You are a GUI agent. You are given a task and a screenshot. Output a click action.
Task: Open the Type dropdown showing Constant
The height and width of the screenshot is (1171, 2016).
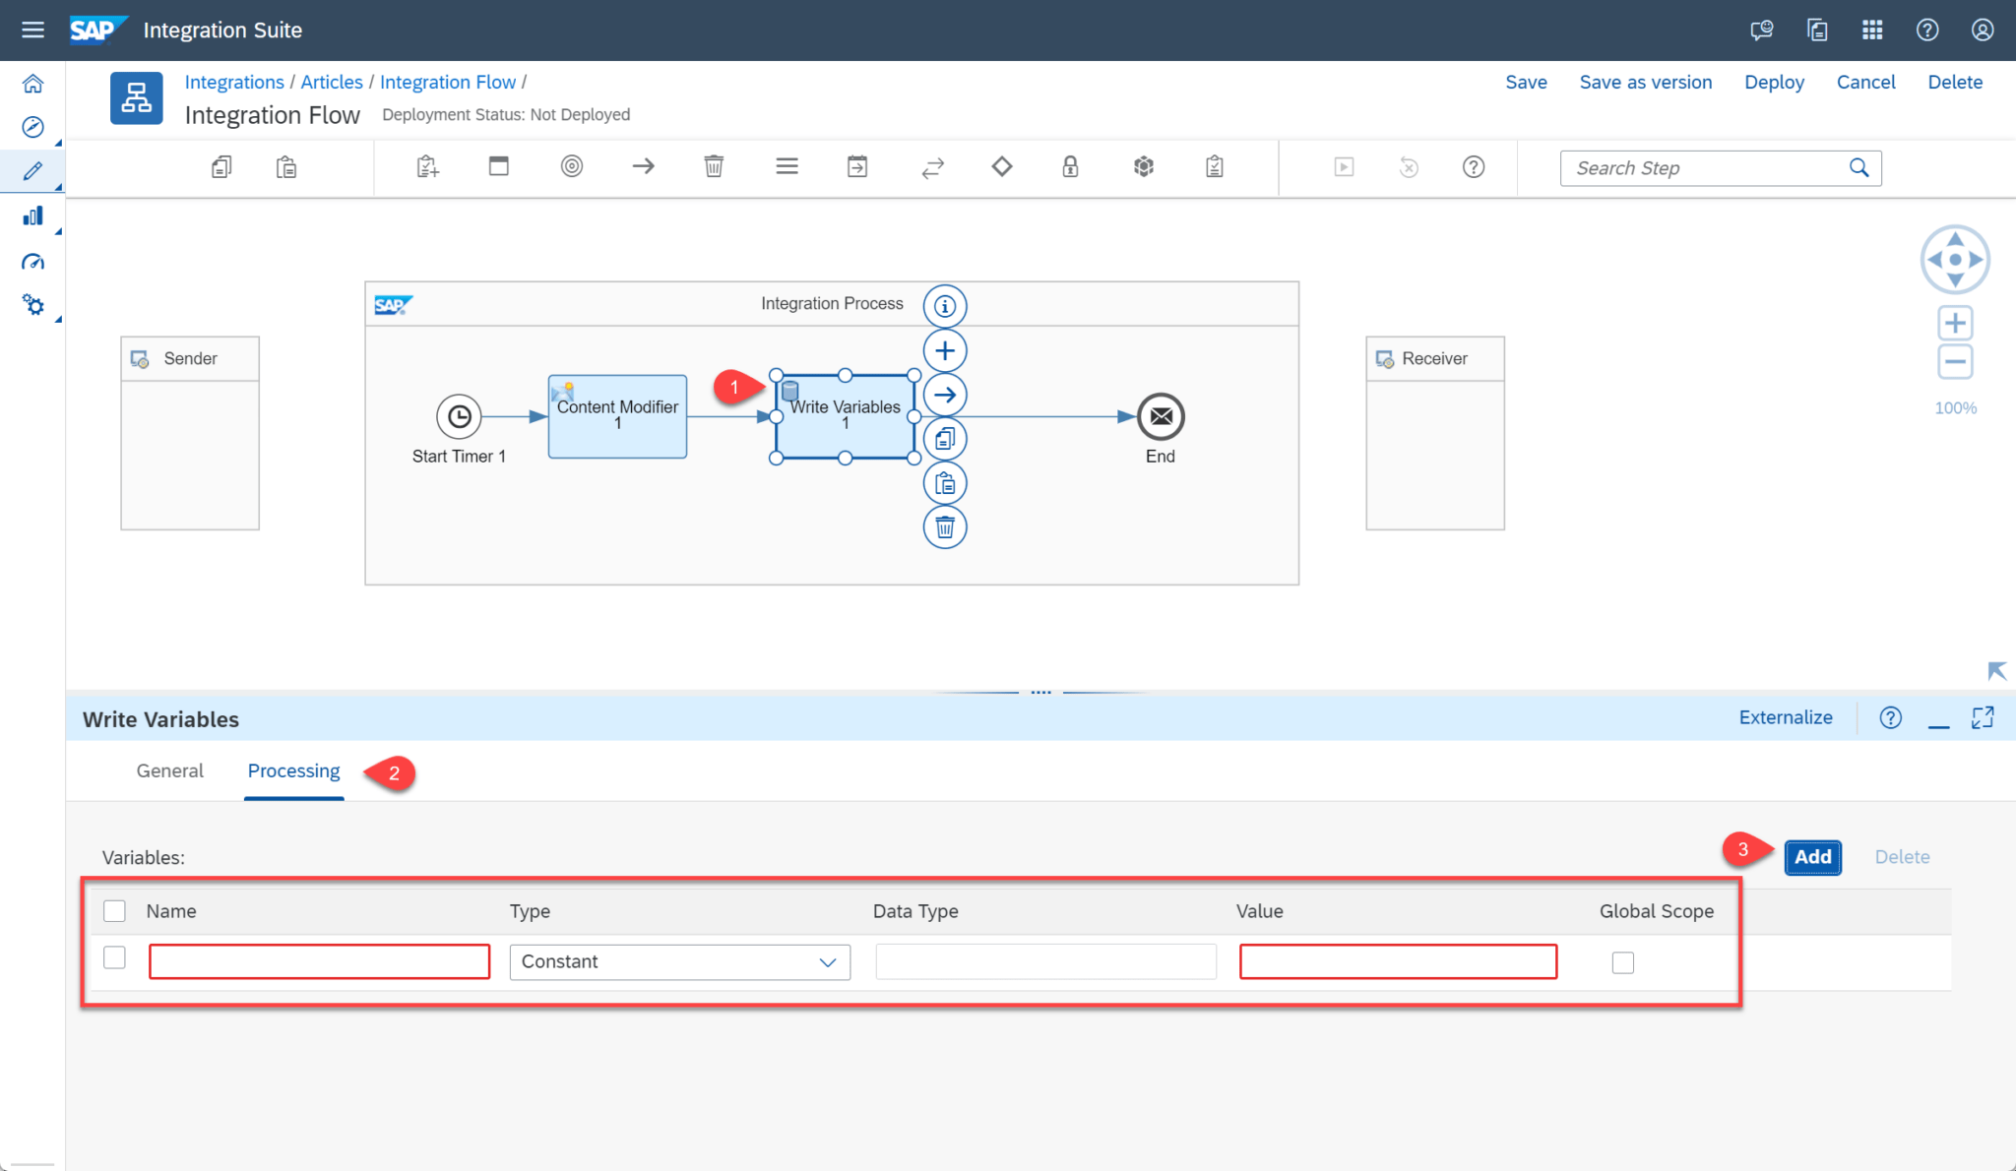679,961
